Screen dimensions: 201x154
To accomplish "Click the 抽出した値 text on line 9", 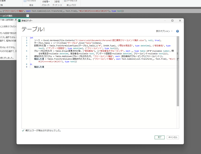I will pos(39,67).
